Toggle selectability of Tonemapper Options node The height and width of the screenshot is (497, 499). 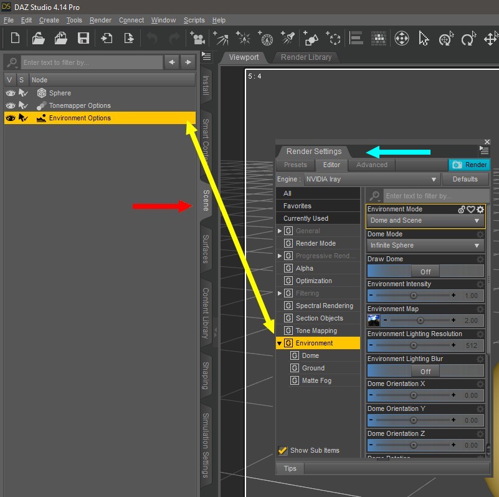[23, 105]
